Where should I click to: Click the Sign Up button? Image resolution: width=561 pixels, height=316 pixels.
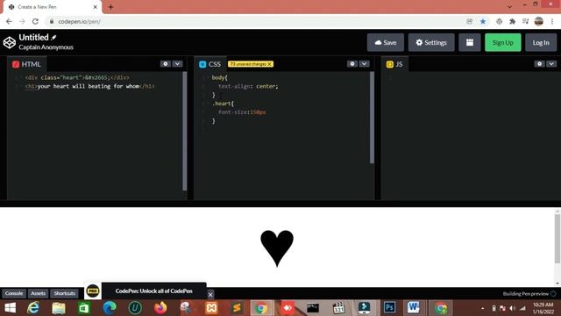tap(502, 42)
